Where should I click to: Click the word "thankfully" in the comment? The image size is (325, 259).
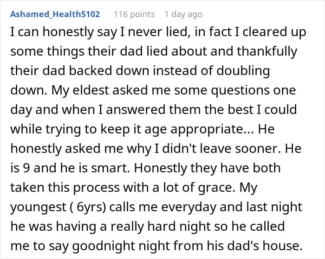266,51
